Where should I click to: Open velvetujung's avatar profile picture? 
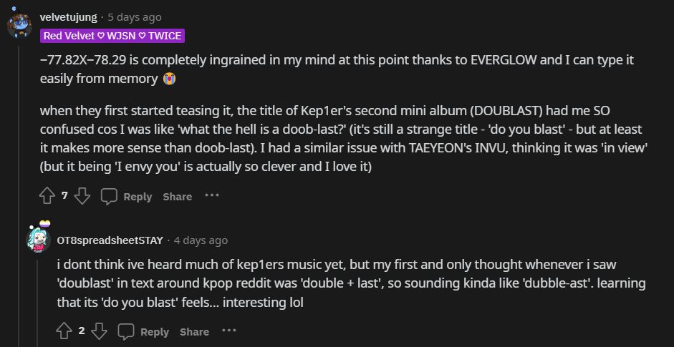(x=19, y=25)
